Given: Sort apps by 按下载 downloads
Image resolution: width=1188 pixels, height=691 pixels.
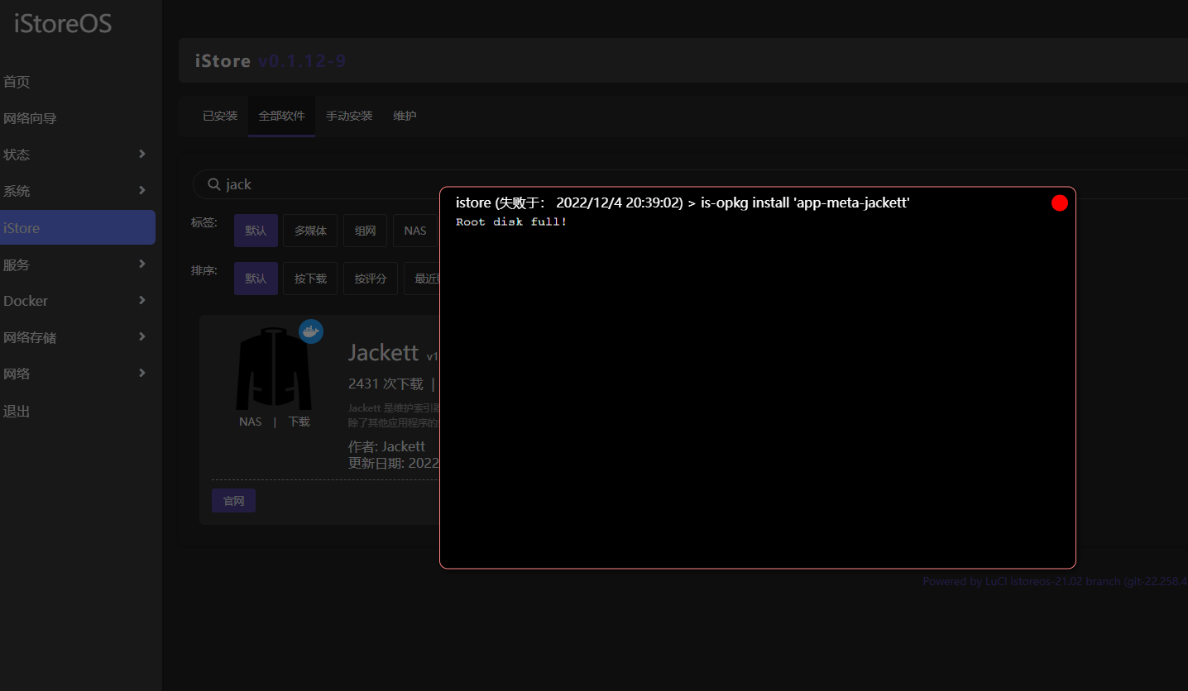Looking at the screenshot, I should pyautogui.click(x=310, y=278).
